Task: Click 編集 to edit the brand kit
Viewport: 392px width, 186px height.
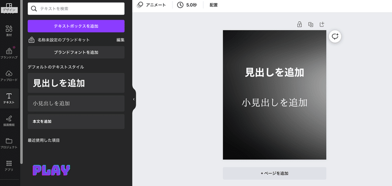Action: point(121,40)
